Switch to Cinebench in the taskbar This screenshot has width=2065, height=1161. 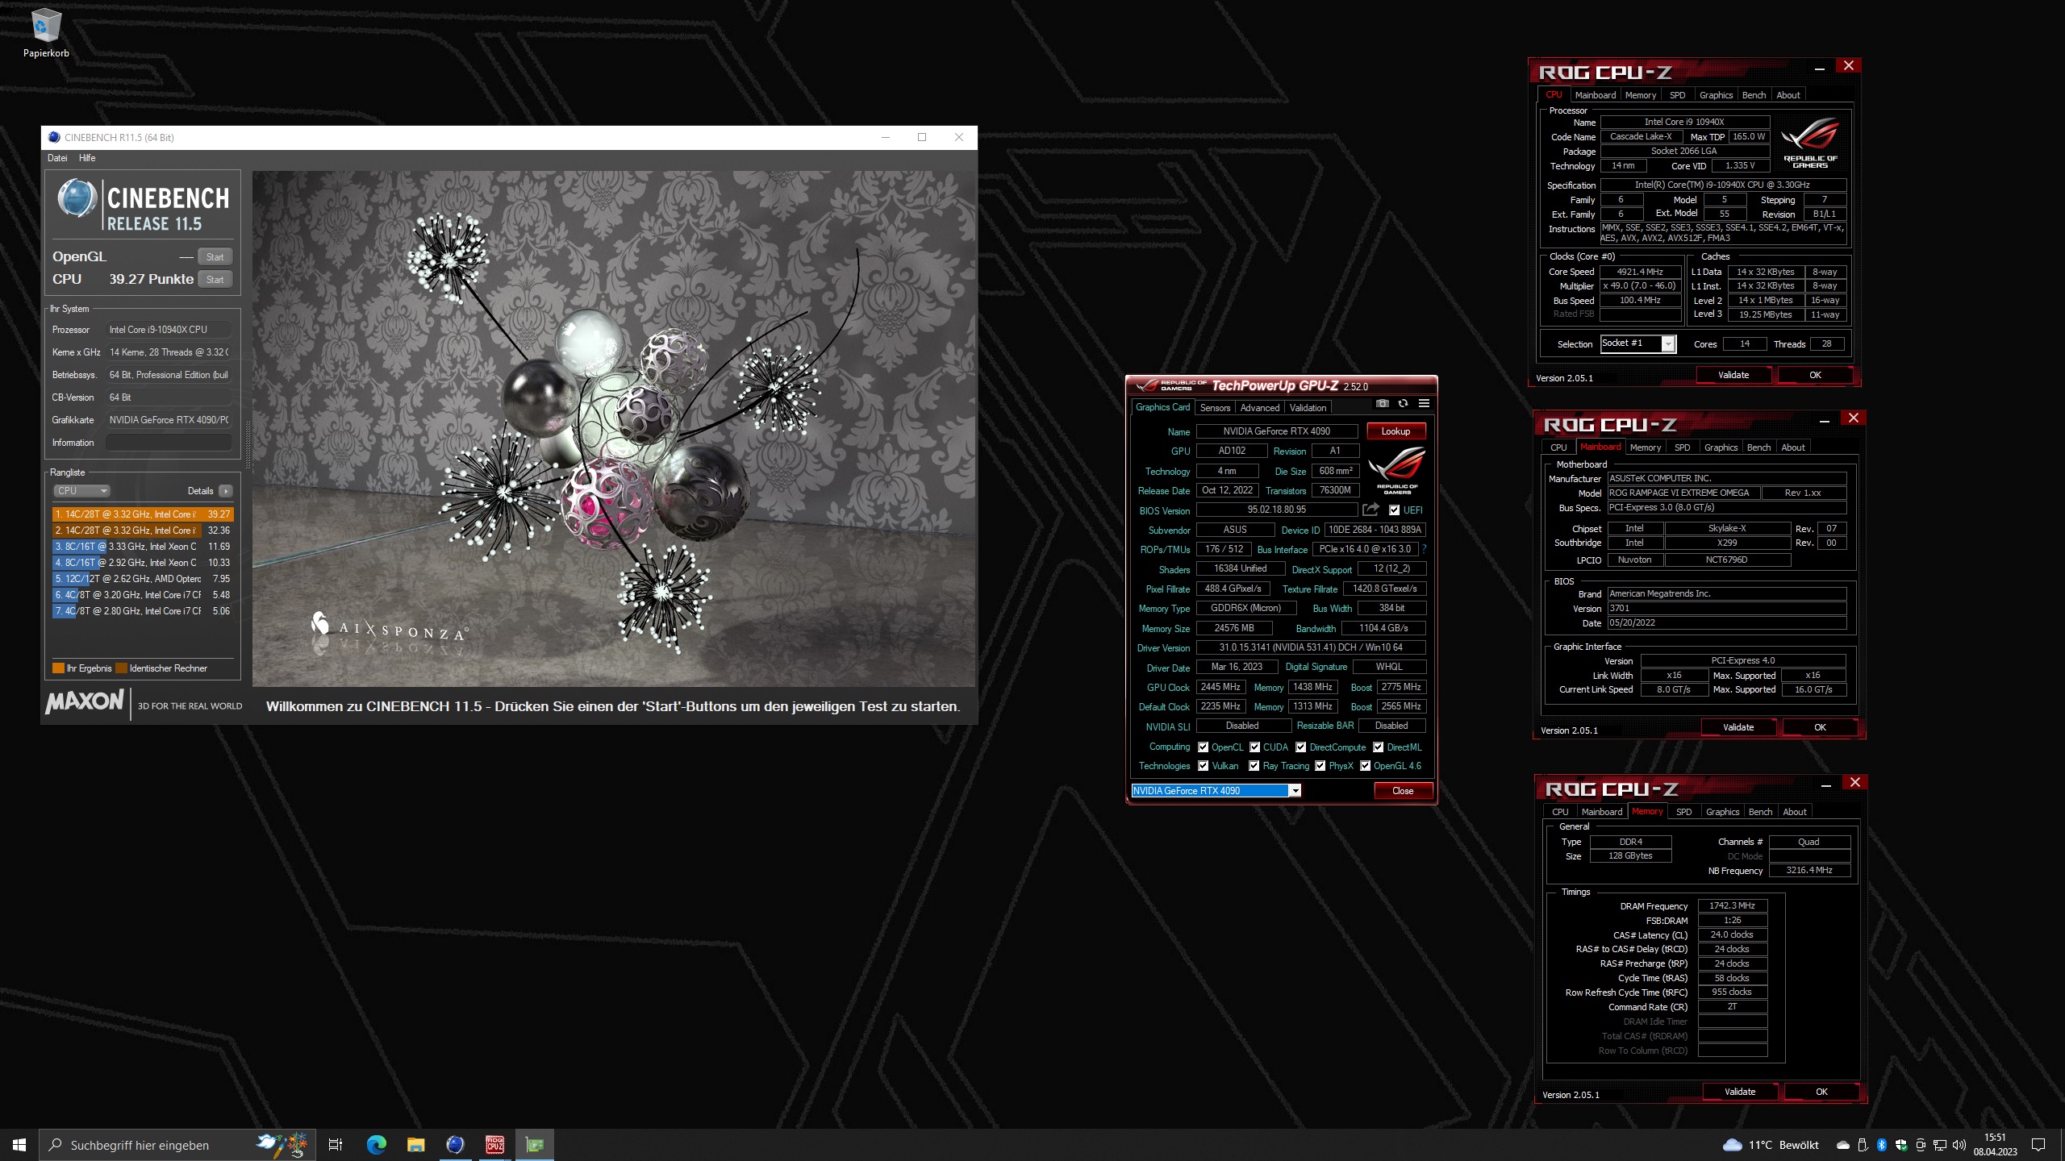tap(455, 1145)
